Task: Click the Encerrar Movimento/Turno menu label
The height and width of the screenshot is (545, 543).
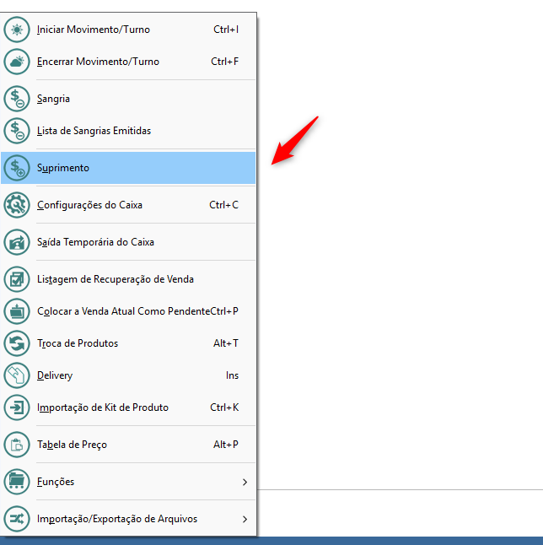Action: pyautogui.click(x=98, y=62)
